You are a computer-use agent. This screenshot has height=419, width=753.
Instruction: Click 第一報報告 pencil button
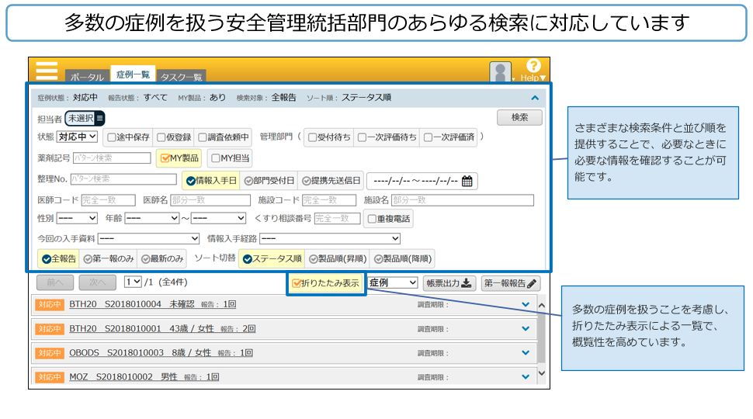coord(510,283)
